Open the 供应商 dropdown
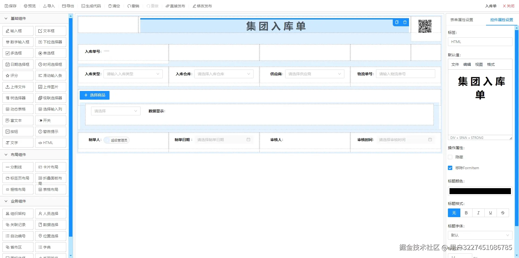This screenshot has height=258, width=519. (x=315, y=74)
